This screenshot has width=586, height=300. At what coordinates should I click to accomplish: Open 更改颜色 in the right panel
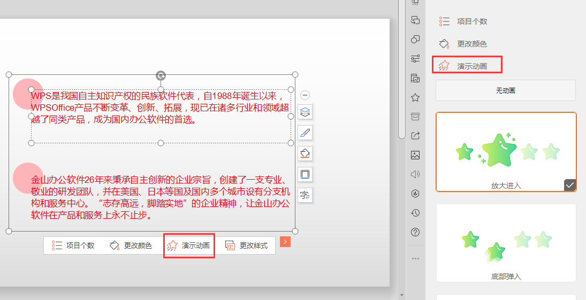pos(464,44)
